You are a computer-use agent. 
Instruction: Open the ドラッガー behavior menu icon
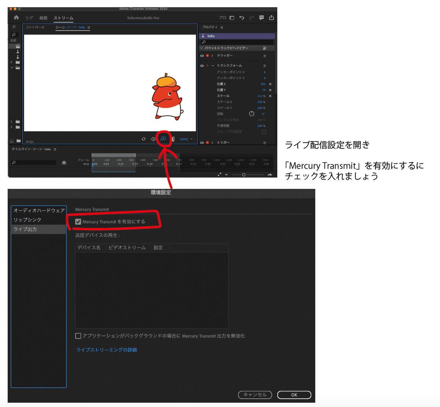(264, 56)
